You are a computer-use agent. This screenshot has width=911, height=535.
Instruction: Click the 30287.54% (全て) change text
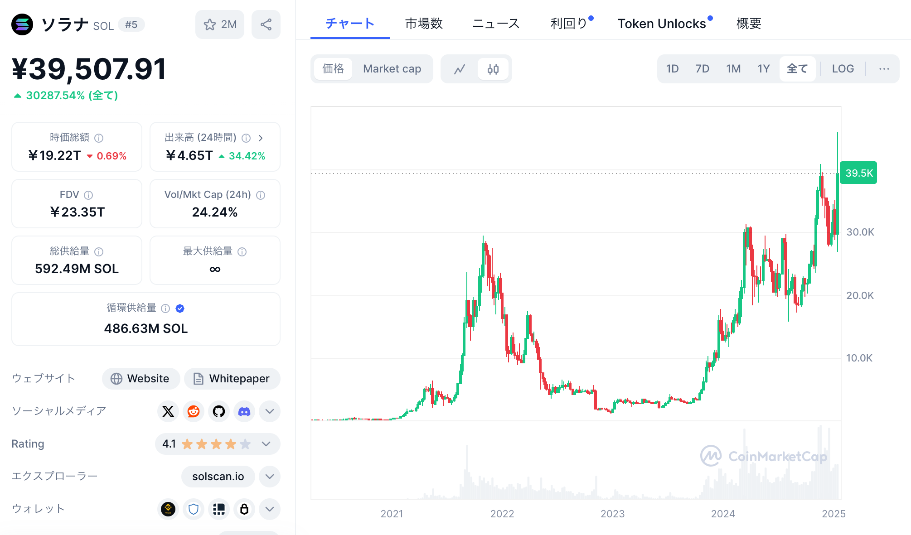72,96
